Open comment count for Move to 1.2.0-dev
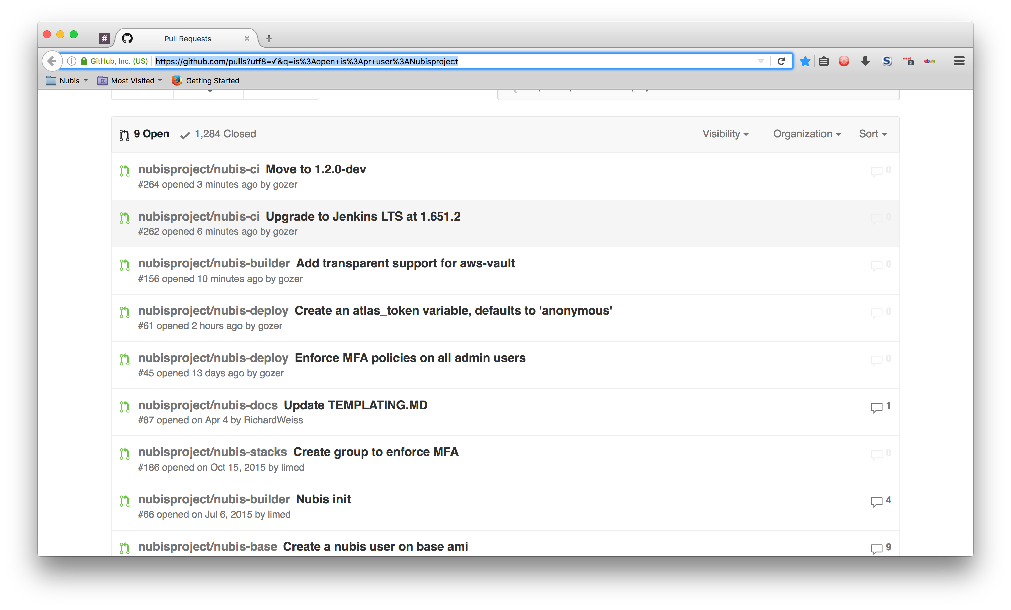 (x=881, y=170)
